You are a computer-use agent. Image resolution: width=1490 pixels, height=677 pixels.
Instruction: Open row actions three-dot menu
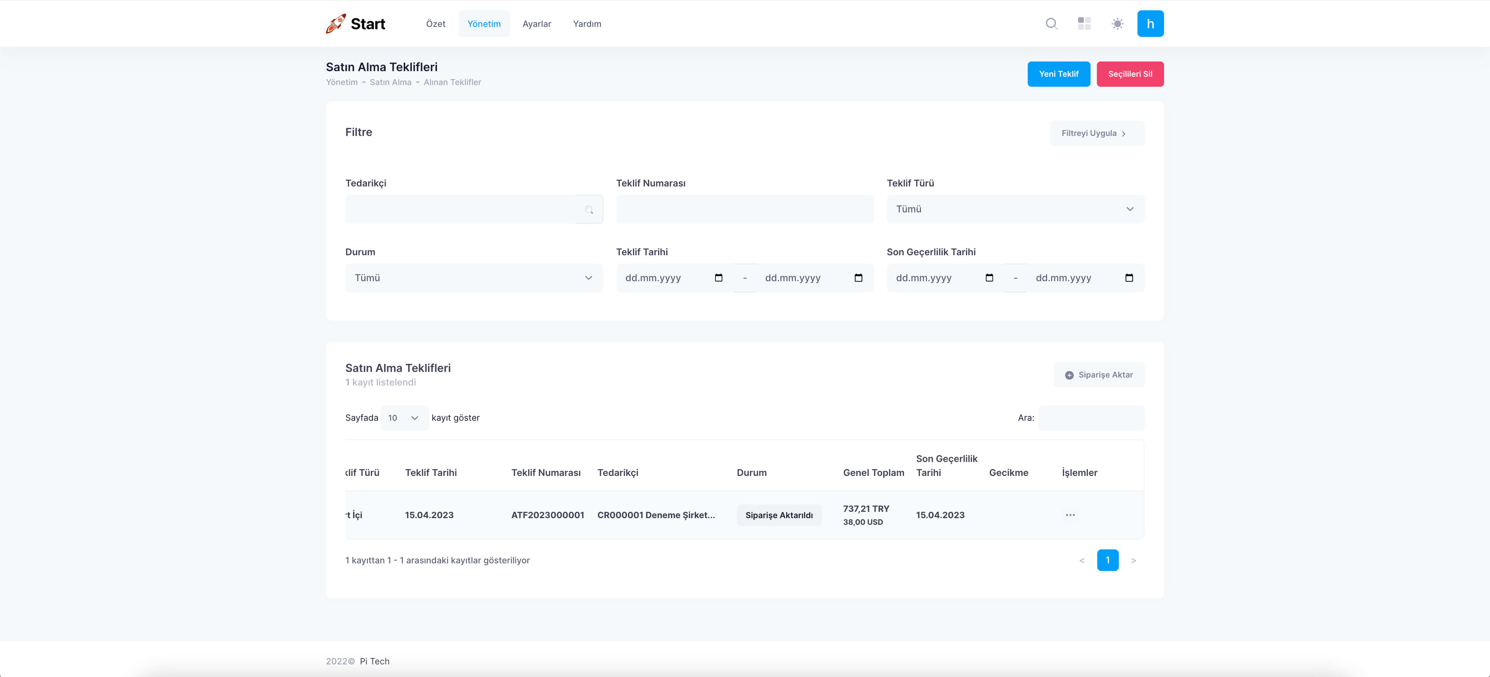click(x=1070, y=515)
